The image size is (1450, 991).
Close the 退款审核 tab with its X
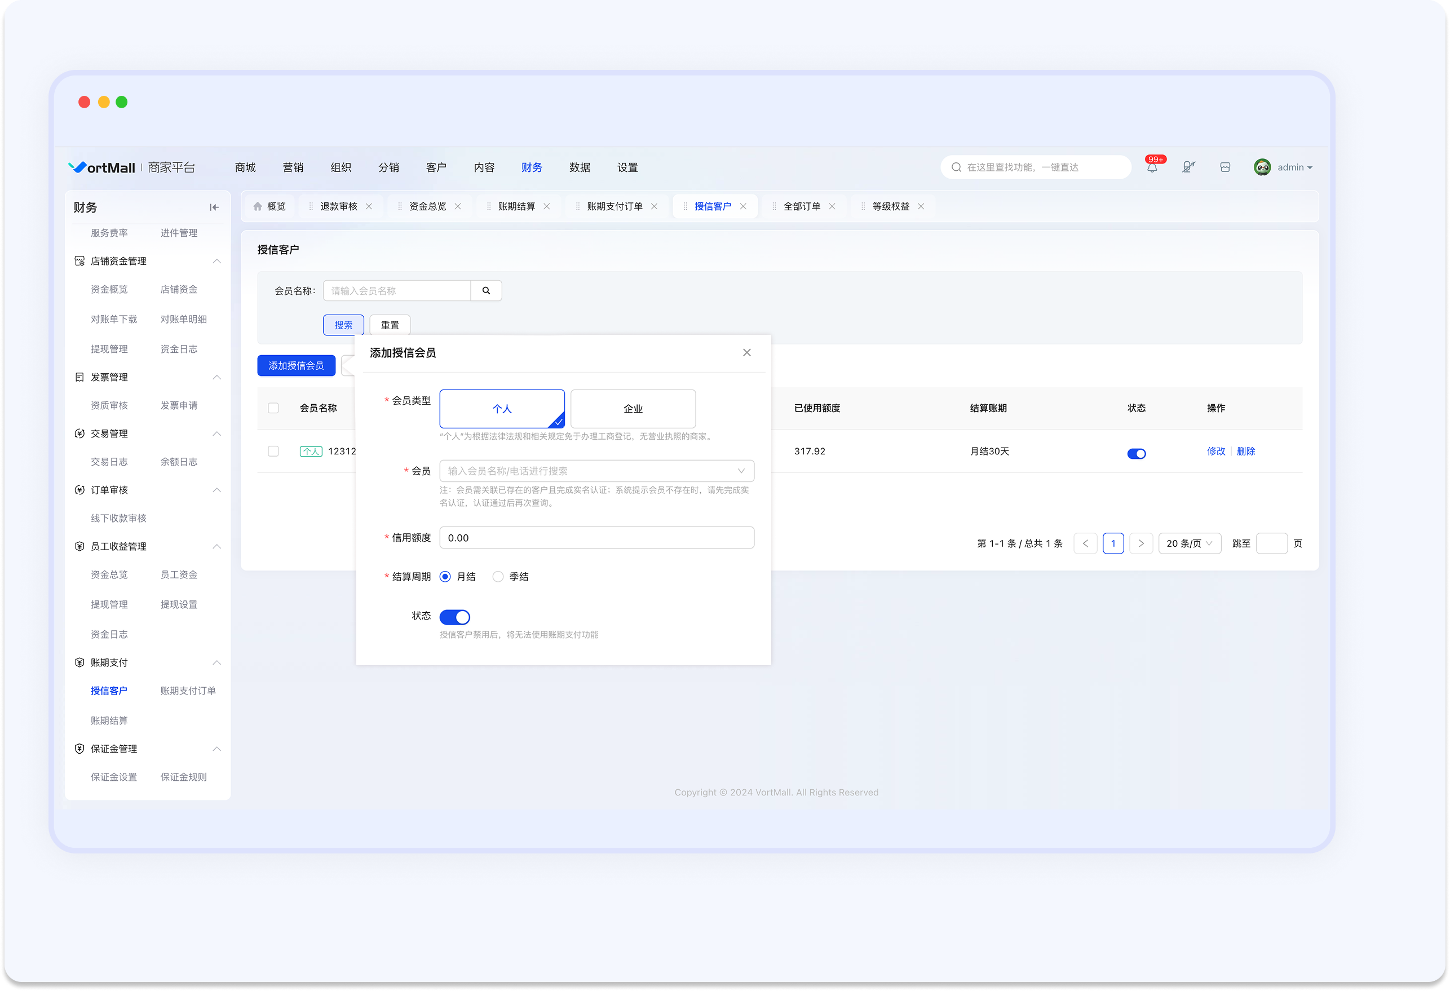click(x=369, y=206)
